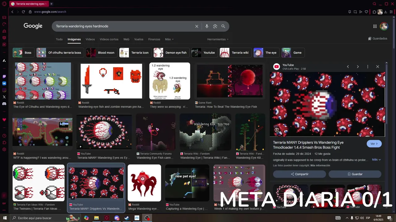Screen dimensions: 396x222
Task: Search tabs using titlebar magnifier icon
Action: [374, 4]
